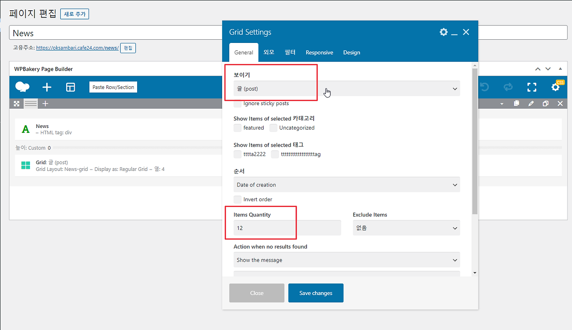Switch to the 외모 tab
The image size is (572, 330).
pos(269,52)
